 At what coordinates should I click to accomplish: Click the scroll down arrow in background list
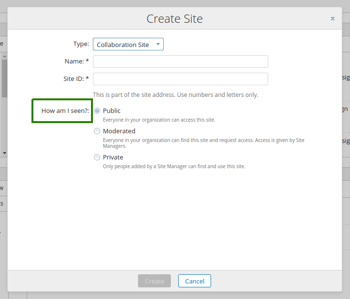(x=4, y=153)
